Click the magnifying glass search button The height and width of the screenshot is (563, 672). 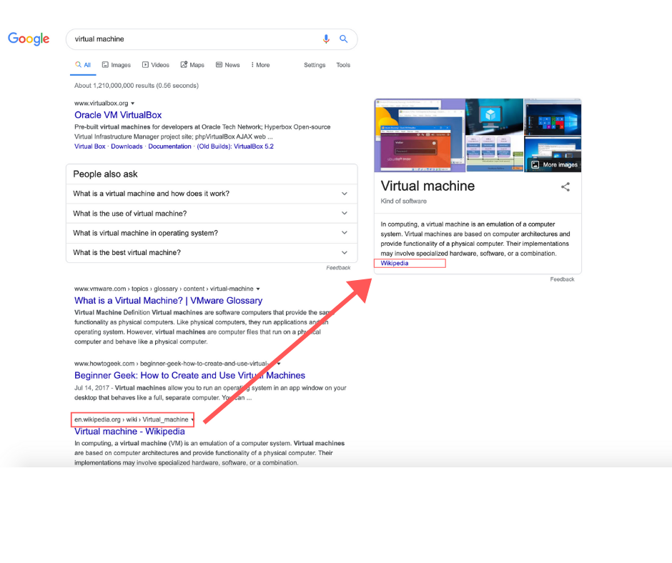click(x=343, y=39)
